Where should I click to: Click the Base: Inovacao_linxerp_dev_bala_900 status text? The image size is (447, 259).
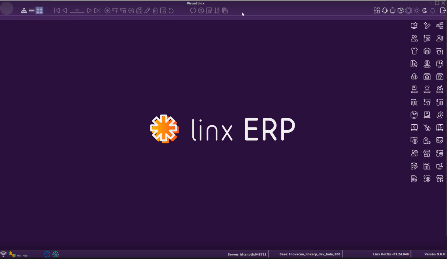point(310,254)
